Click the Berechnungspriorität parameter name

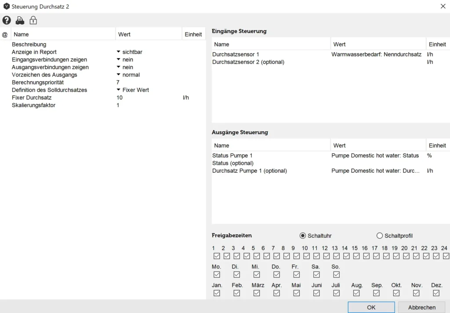[38, 82]
